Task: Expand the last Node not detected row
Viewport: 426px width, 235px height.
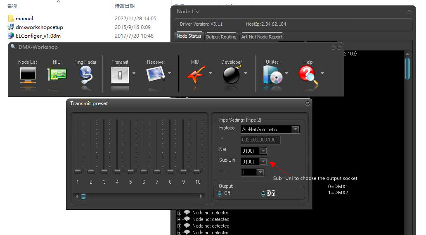Action: click(x=179, y=233)
